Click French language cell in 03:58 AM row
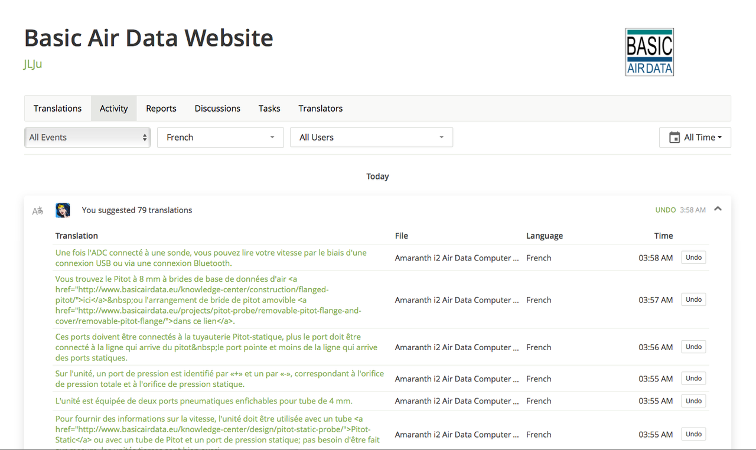Screen dimensions: 756x450 pyautogui.click(x=539, y=258)
